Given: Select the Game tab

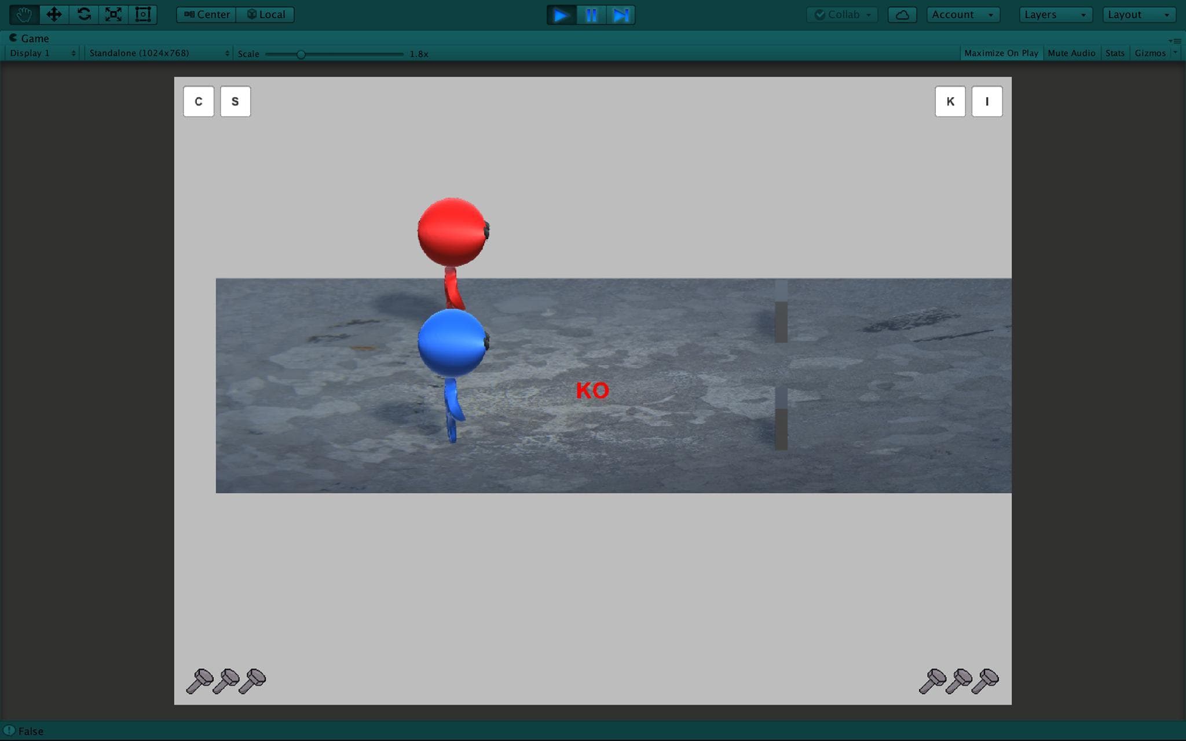Looking at the screenshot, I should pos(29,38).
